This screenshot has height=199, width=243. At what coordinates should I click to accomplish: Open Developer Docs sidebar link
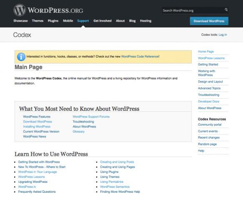click(208, 102)
